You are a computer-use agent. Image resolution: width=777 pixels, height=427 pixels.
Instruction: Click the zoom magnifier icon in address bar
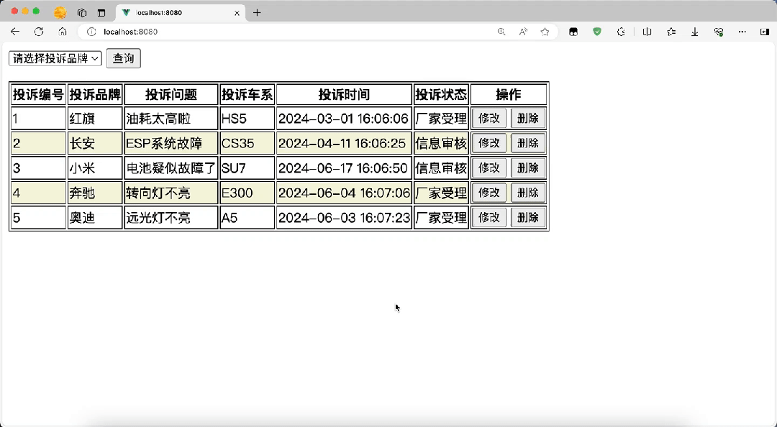point(501,32)
